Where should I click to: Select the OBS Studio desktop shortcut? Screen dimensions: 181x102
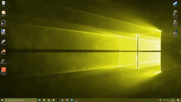4,23
